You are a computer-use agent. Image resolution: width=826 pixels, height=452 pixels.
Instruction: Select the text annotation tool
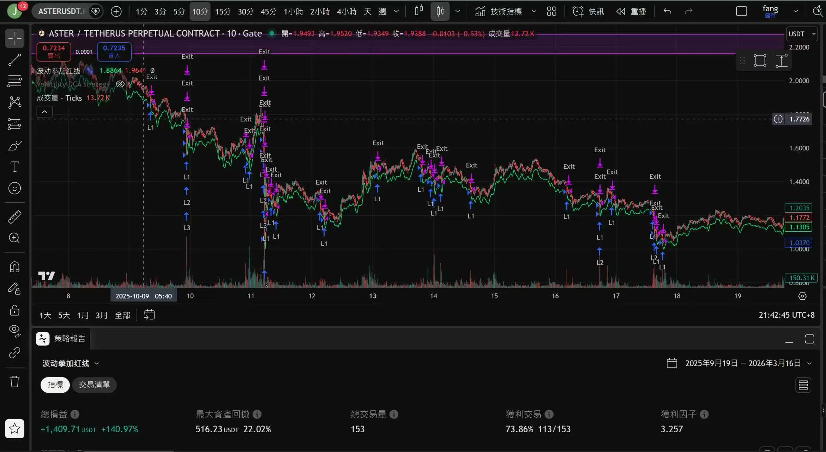14,167
